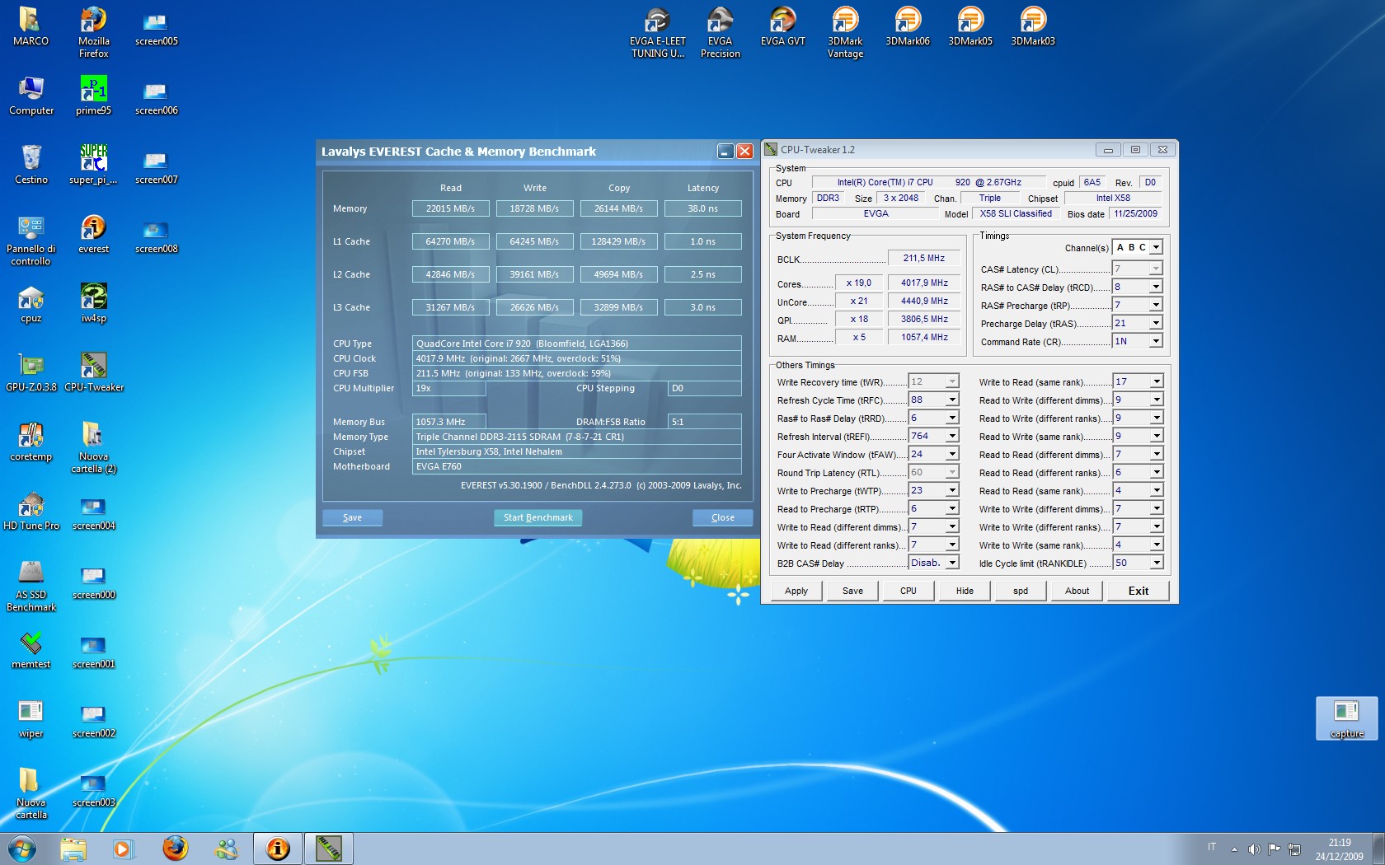Screen dimensions: 1385x865
Task: Open the super_pi desktop shortcut
Action: click(x=93, y=165)
